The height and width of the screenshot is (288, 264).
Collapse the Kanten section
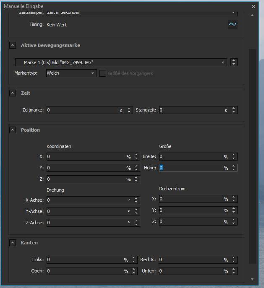coord(13,243)
